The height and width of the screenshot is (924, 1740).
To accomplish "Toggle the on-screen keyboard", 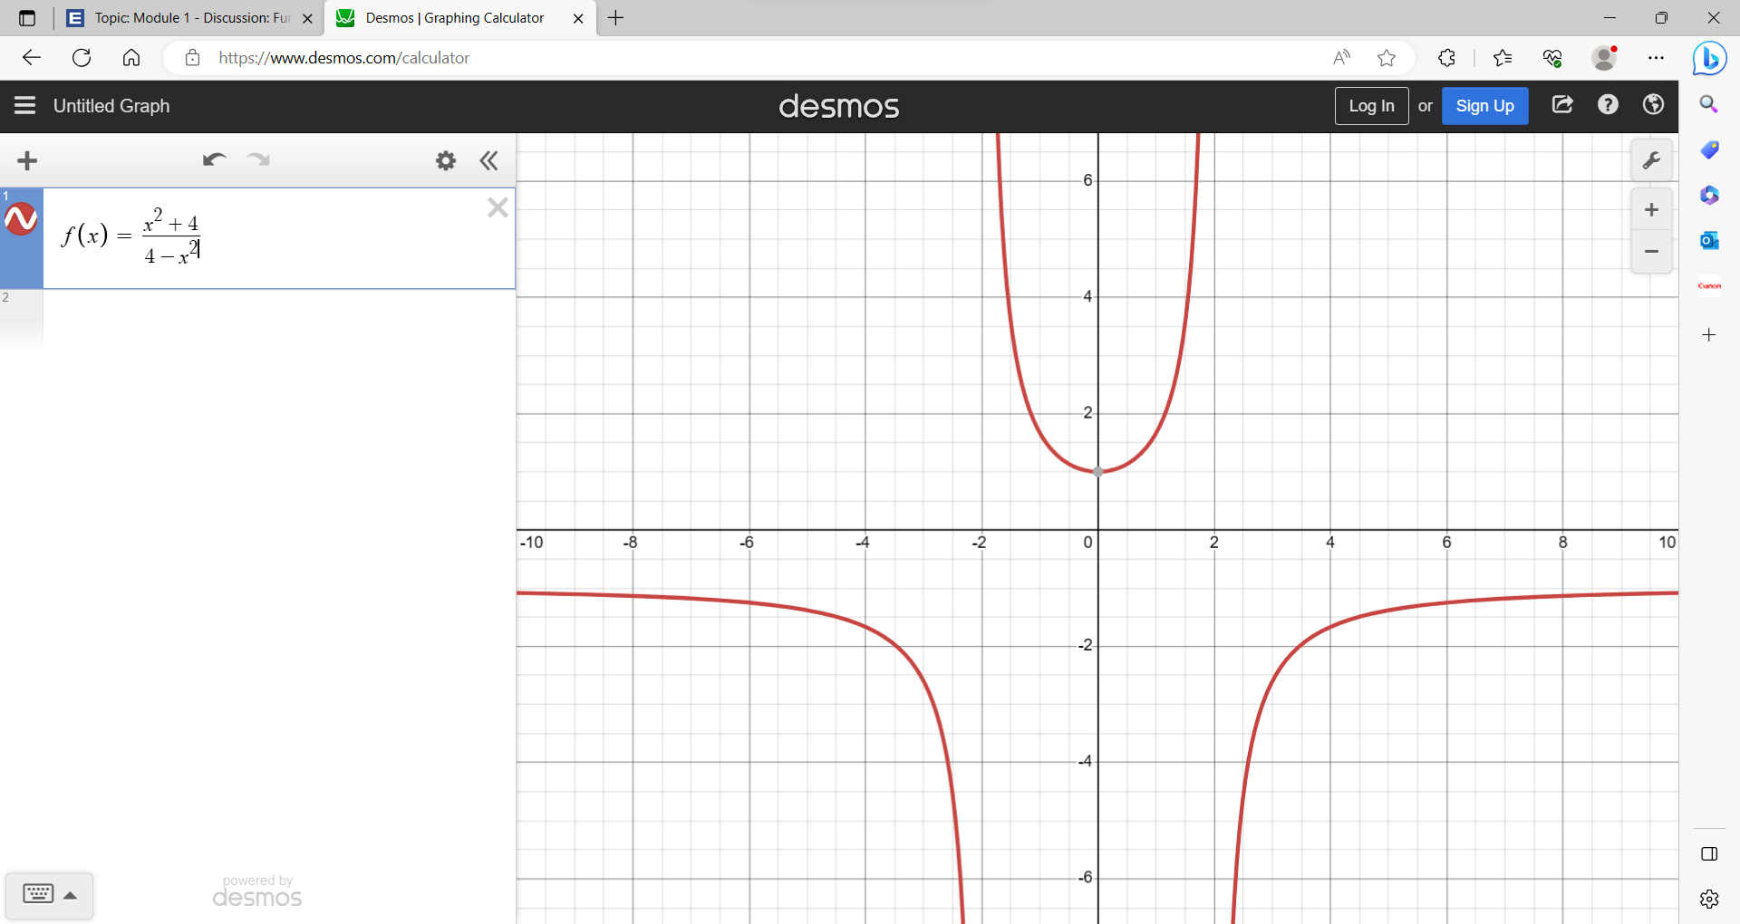I will 38,894.
